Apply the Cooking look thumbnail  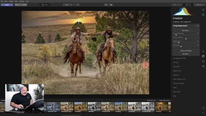click(121, 107)
